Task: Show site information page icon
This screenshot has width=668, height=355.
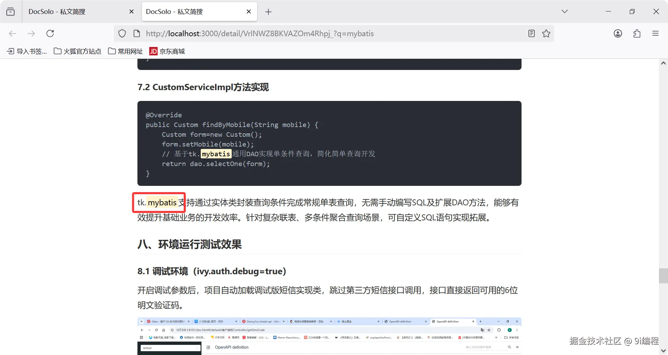Action: [x=137, y=33]
